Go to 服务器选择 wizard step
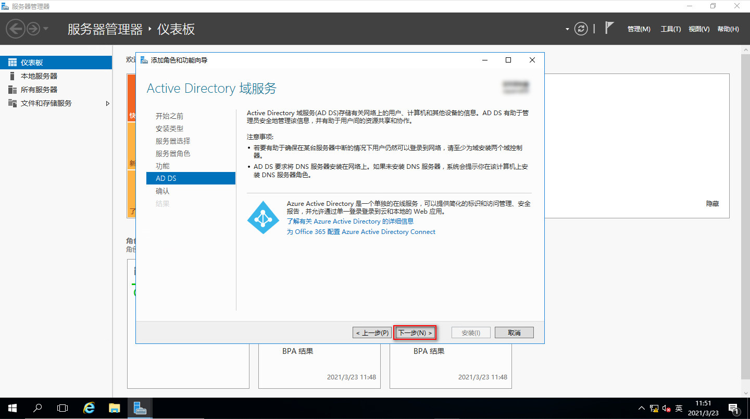Image resolution: width=750 pixels, height=419 pixels. pyautogui.click(x=173, y=141)
